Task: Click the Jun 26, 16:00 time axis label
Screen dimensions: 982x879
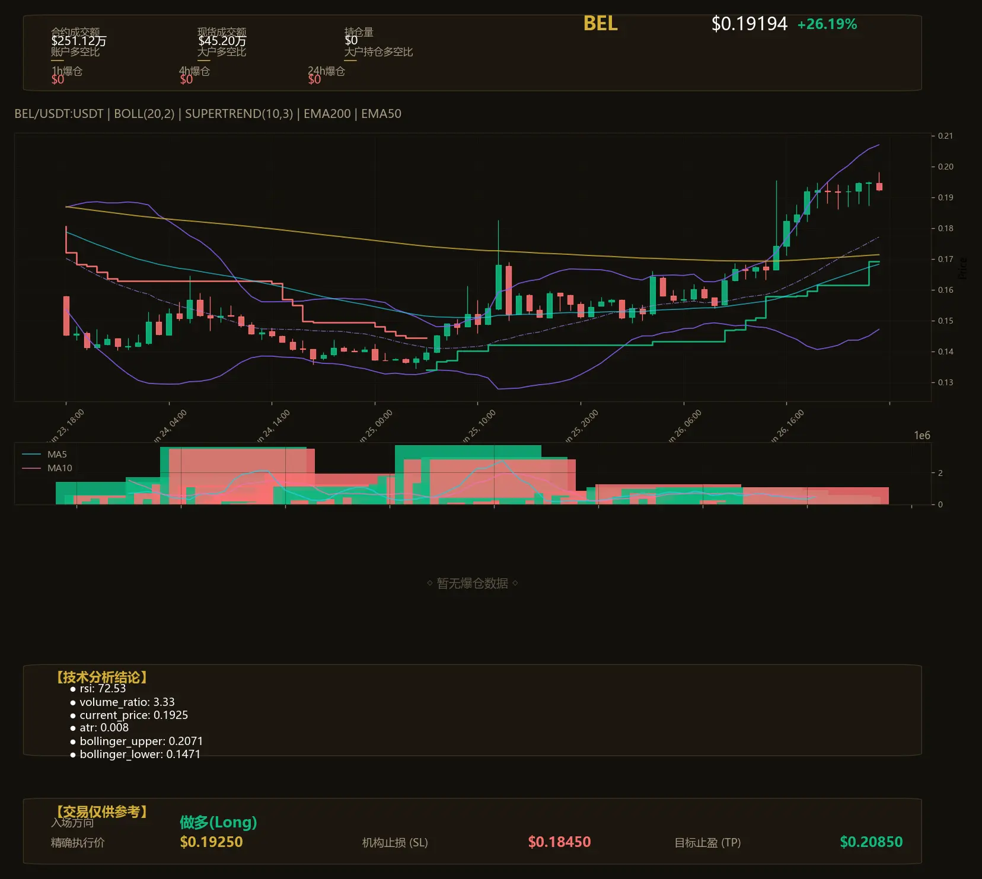Action: click(x=787, y=427)
